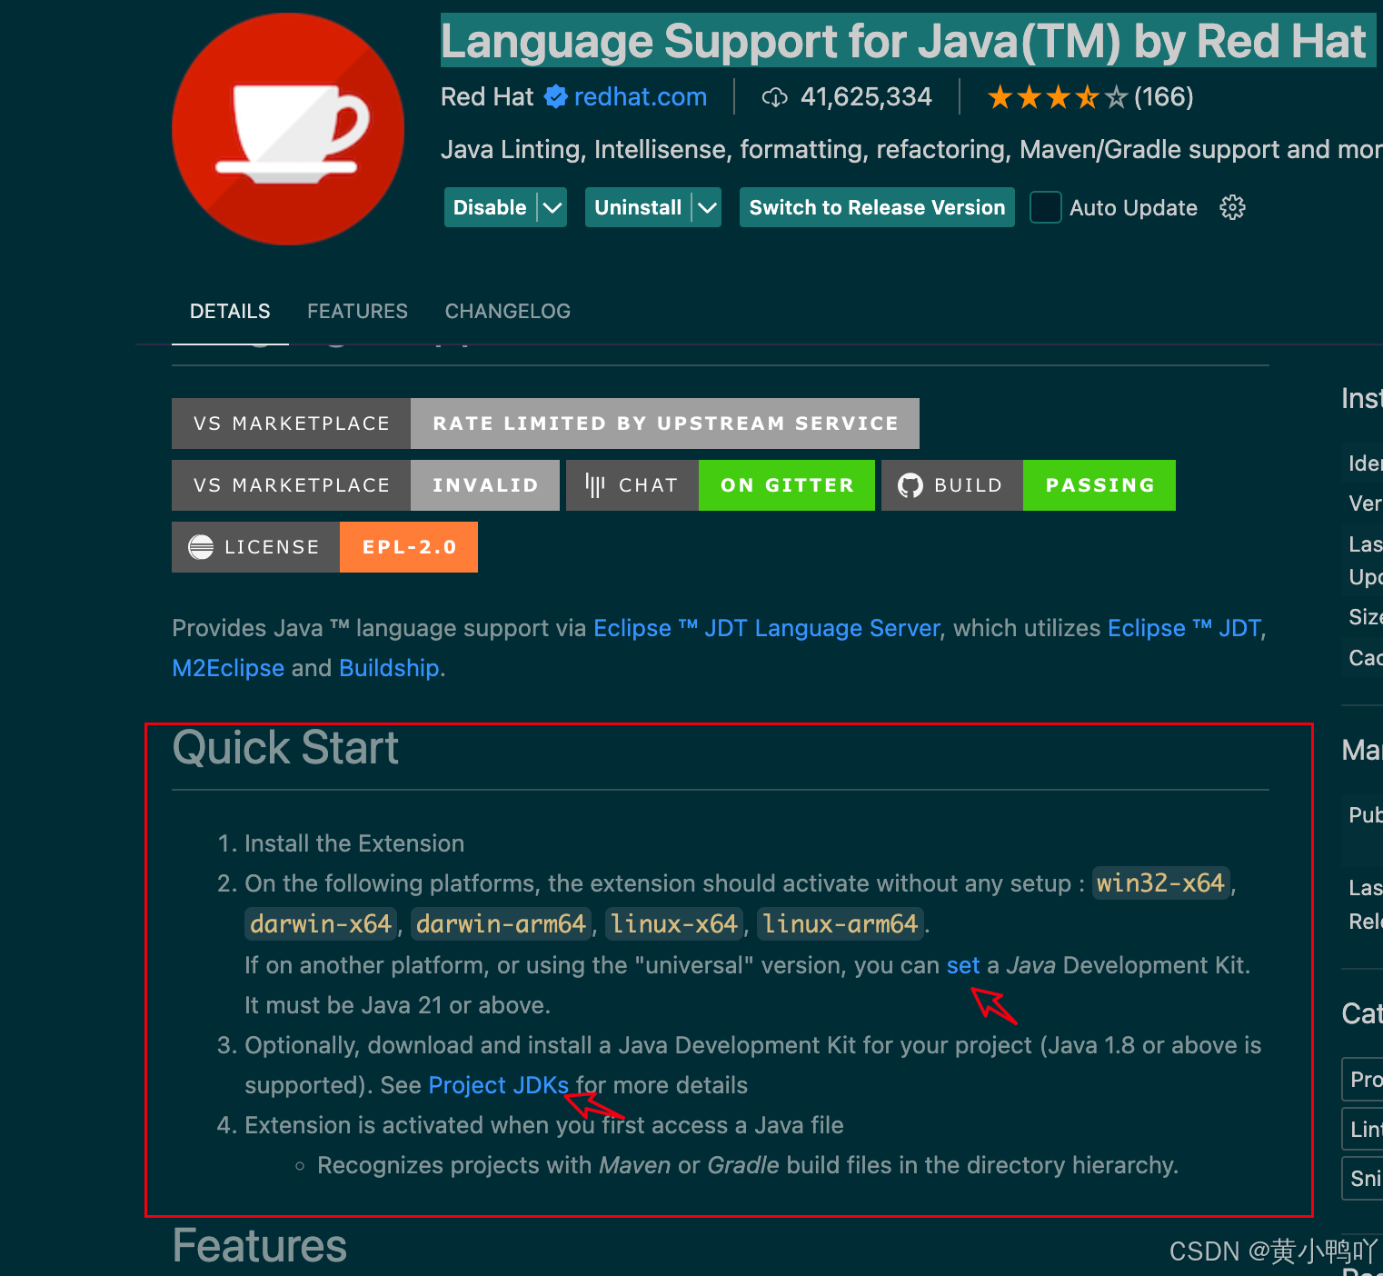1383x1276 pixels.
Task: Click the Build passing badge
Action: pos(1029,485)
